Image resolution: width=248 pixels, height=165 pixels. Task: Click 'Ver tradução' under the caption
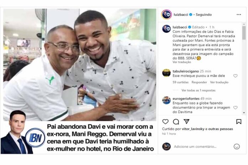pyautogui.click(x=182, y=62)
